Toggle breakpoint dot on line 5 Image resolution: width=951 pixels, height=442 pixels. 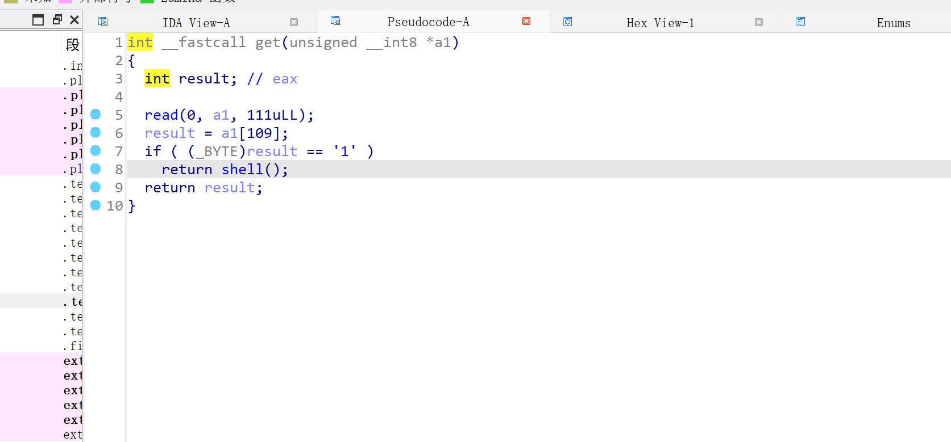tap(95, 115)
